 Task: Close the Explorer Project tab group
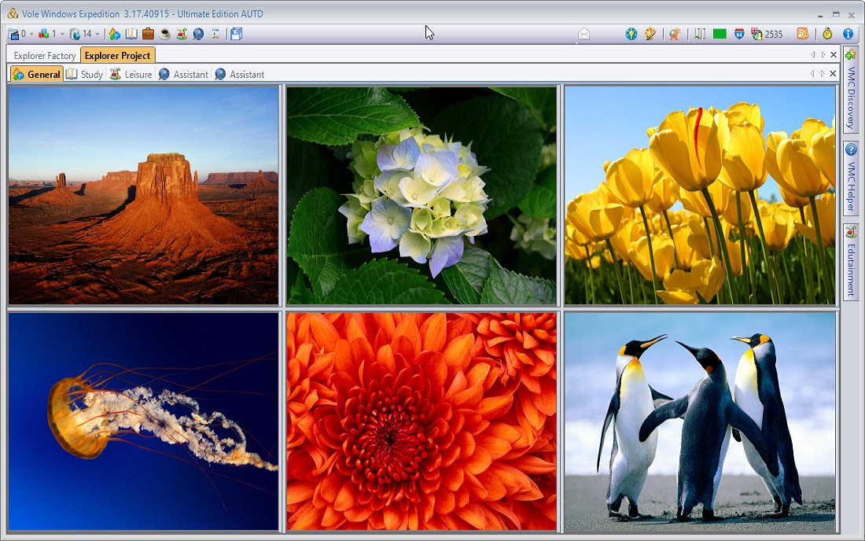point(834,55)
